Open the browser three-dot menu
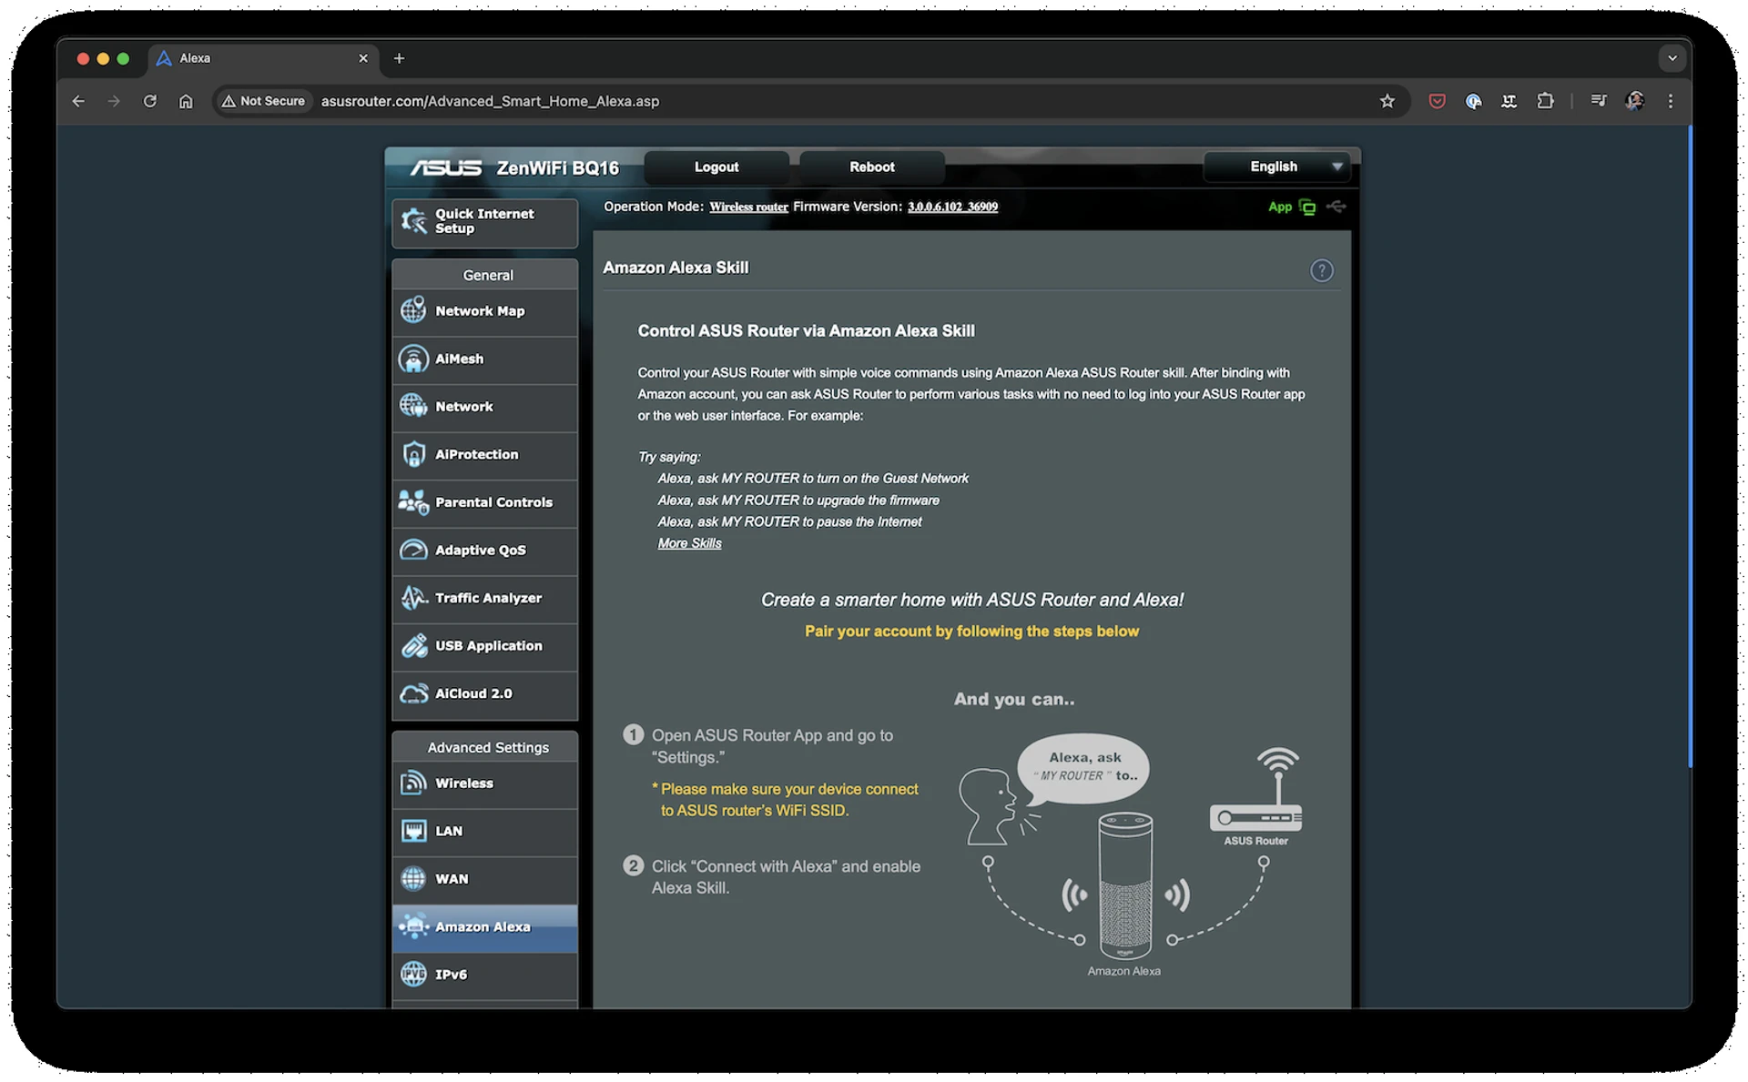This screenshot has width=1748, height=1082. coord(1670,101)
